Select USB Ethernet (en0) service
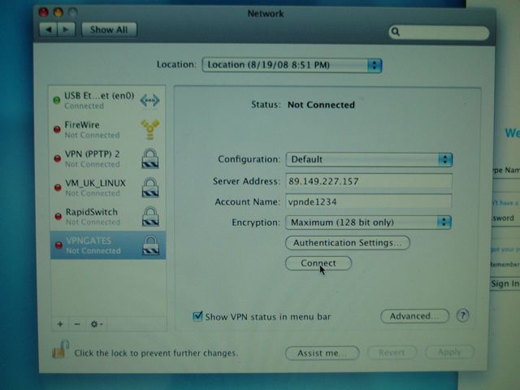Image resolution: width=520 pixels, height=390 pixels. point(108,101)
